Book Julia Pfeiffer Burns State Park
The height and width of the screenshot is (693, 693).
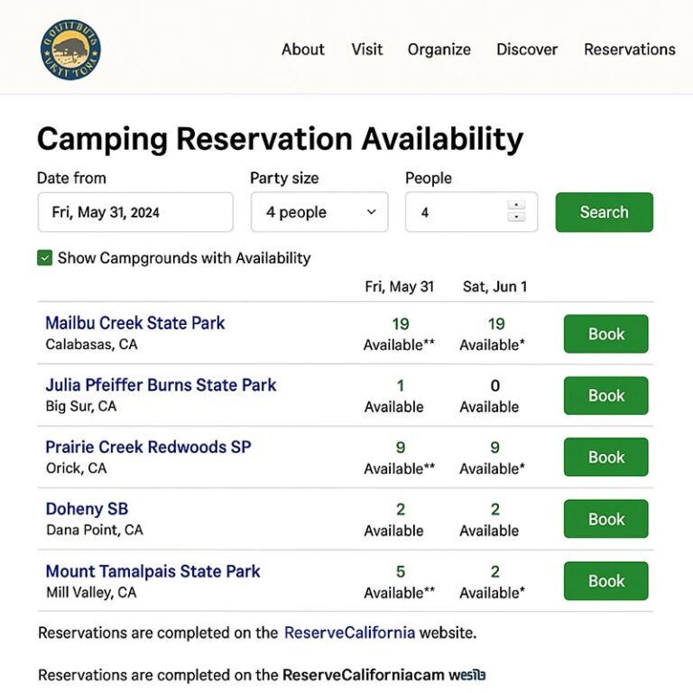pyautogui.click(x=605, y=395)
